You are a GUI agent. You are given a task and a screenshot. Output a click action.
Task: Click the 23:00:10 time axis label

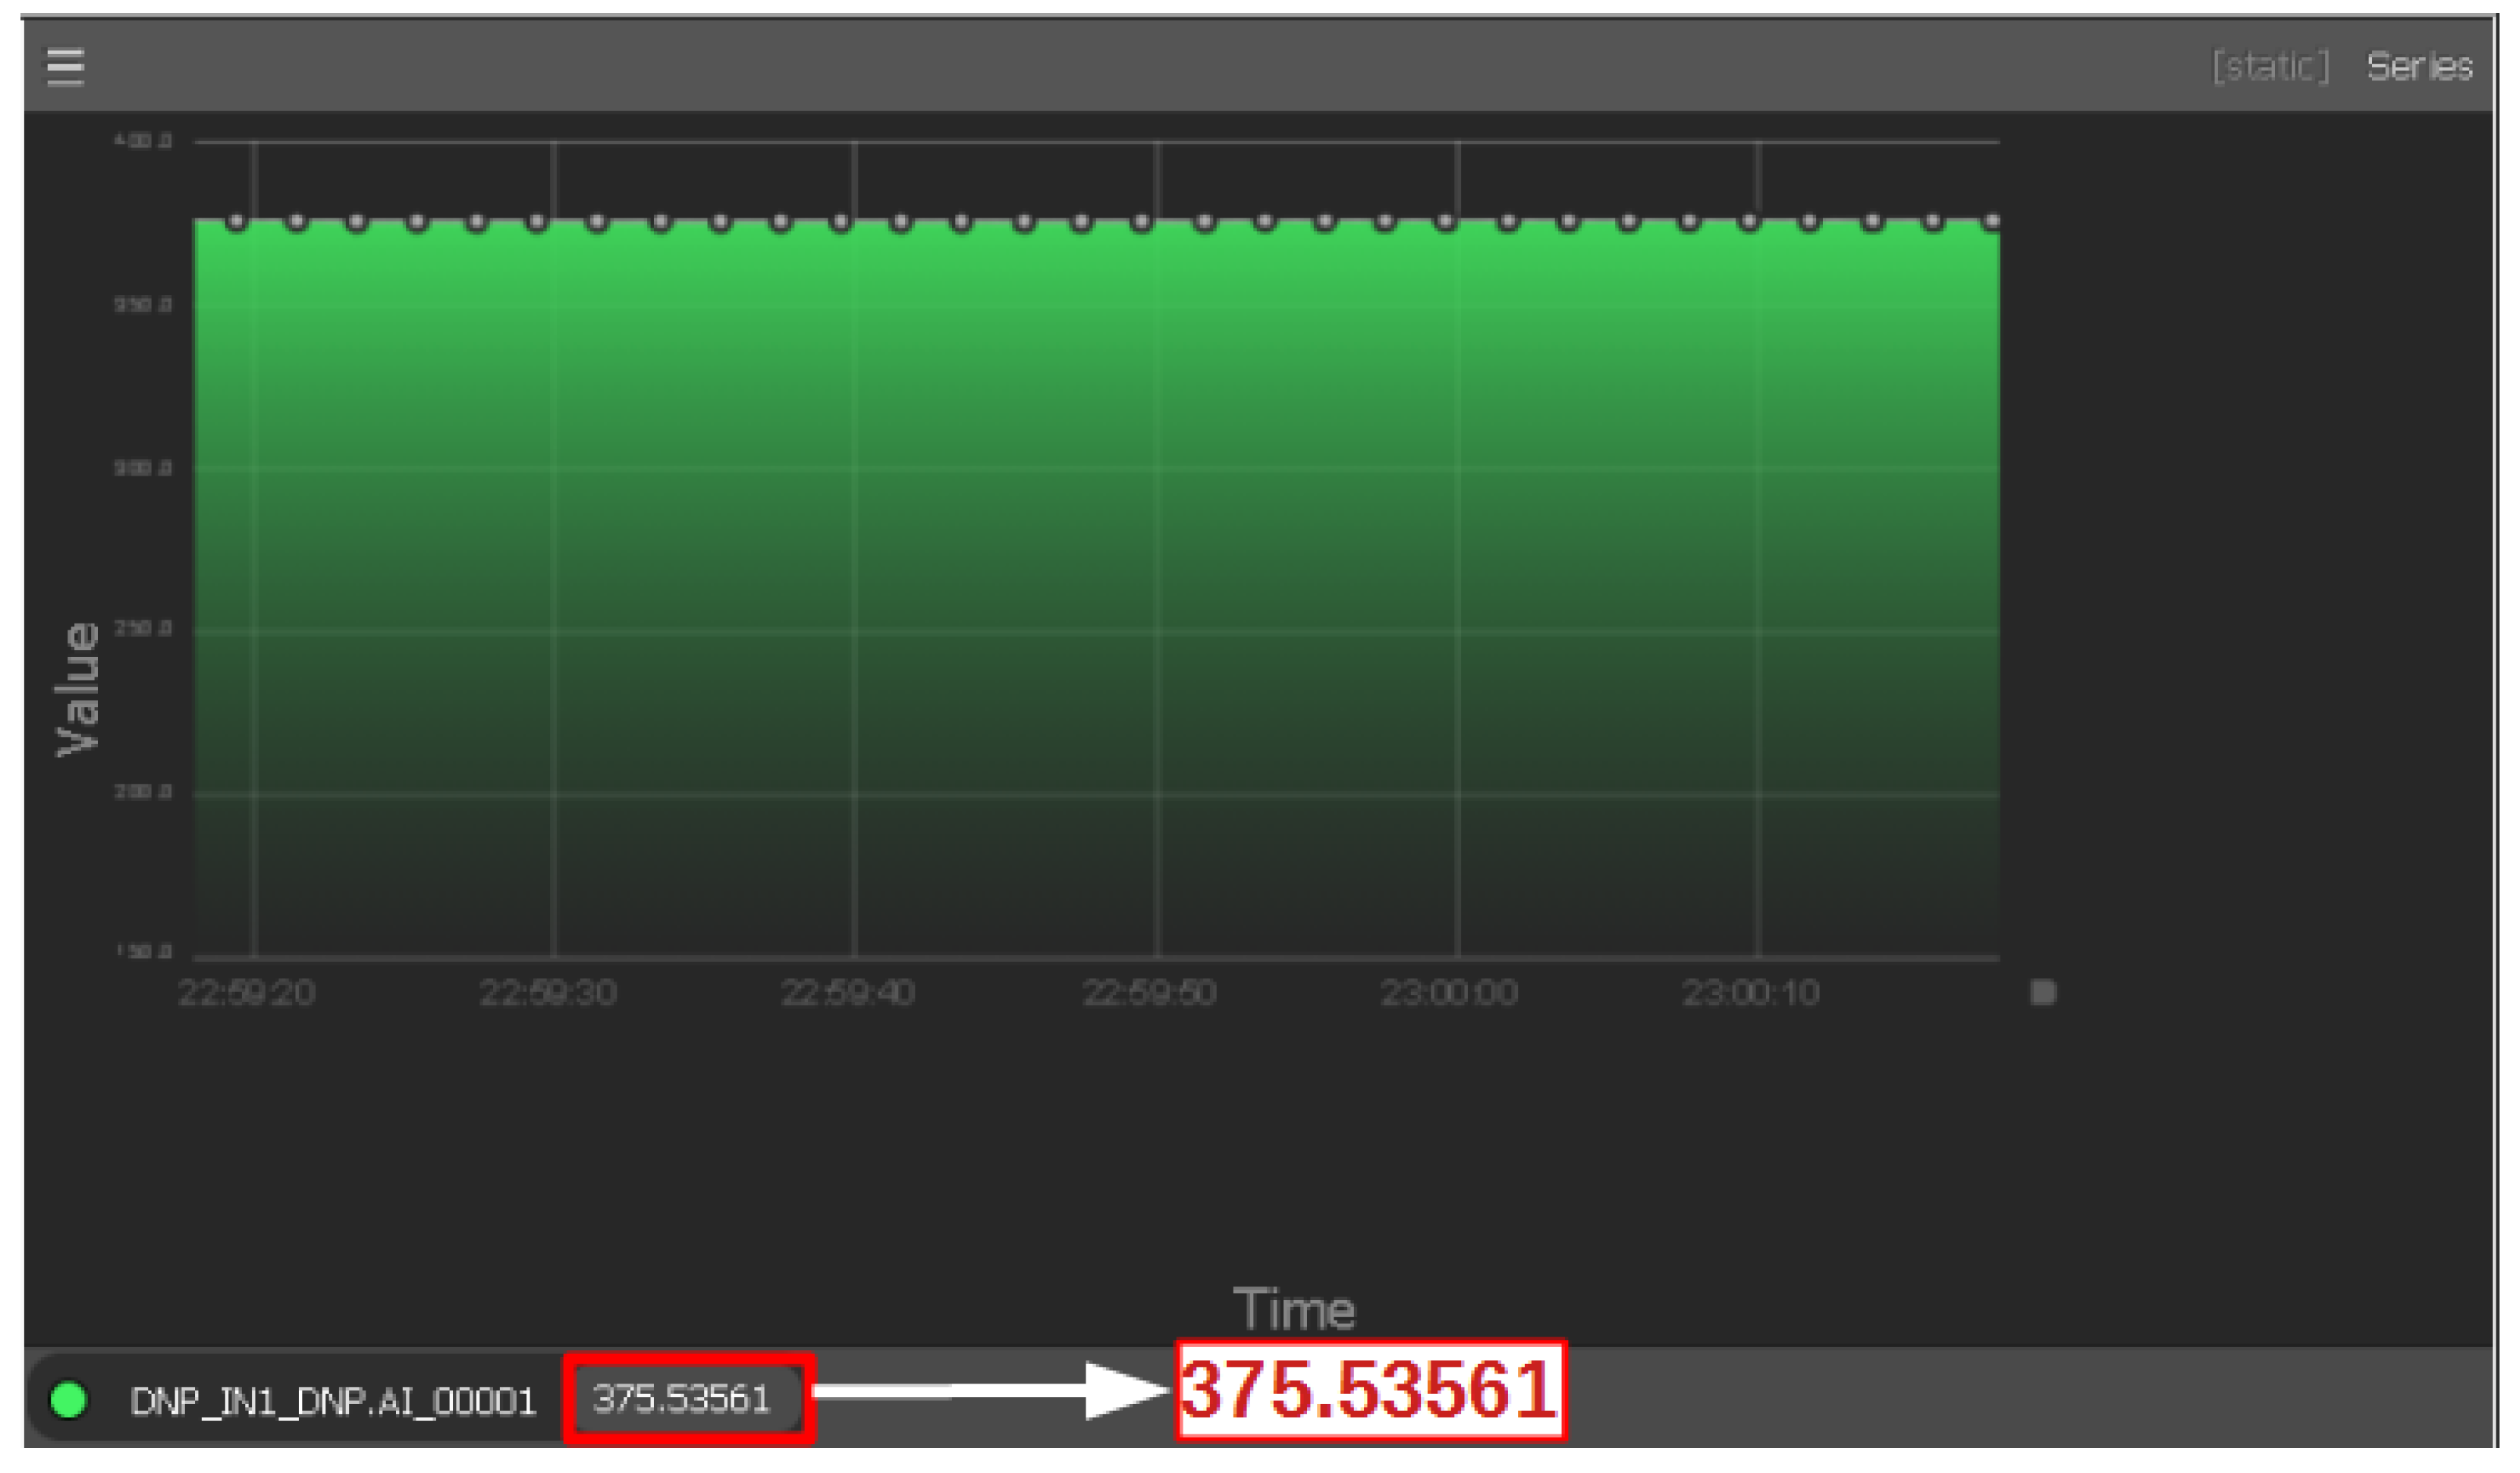(1750, 993)
